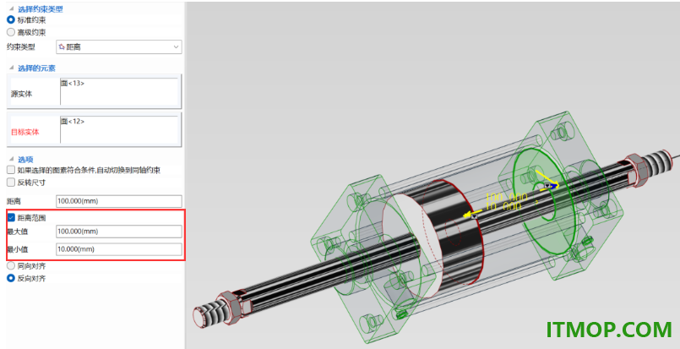Click the blue arrow handle on green disc
The height and width of the screenshot is (349, 680).
pos(552,186)
